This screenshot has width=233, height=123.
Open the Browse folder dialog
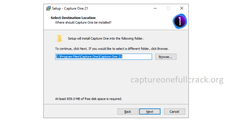[x=166, y=57]
